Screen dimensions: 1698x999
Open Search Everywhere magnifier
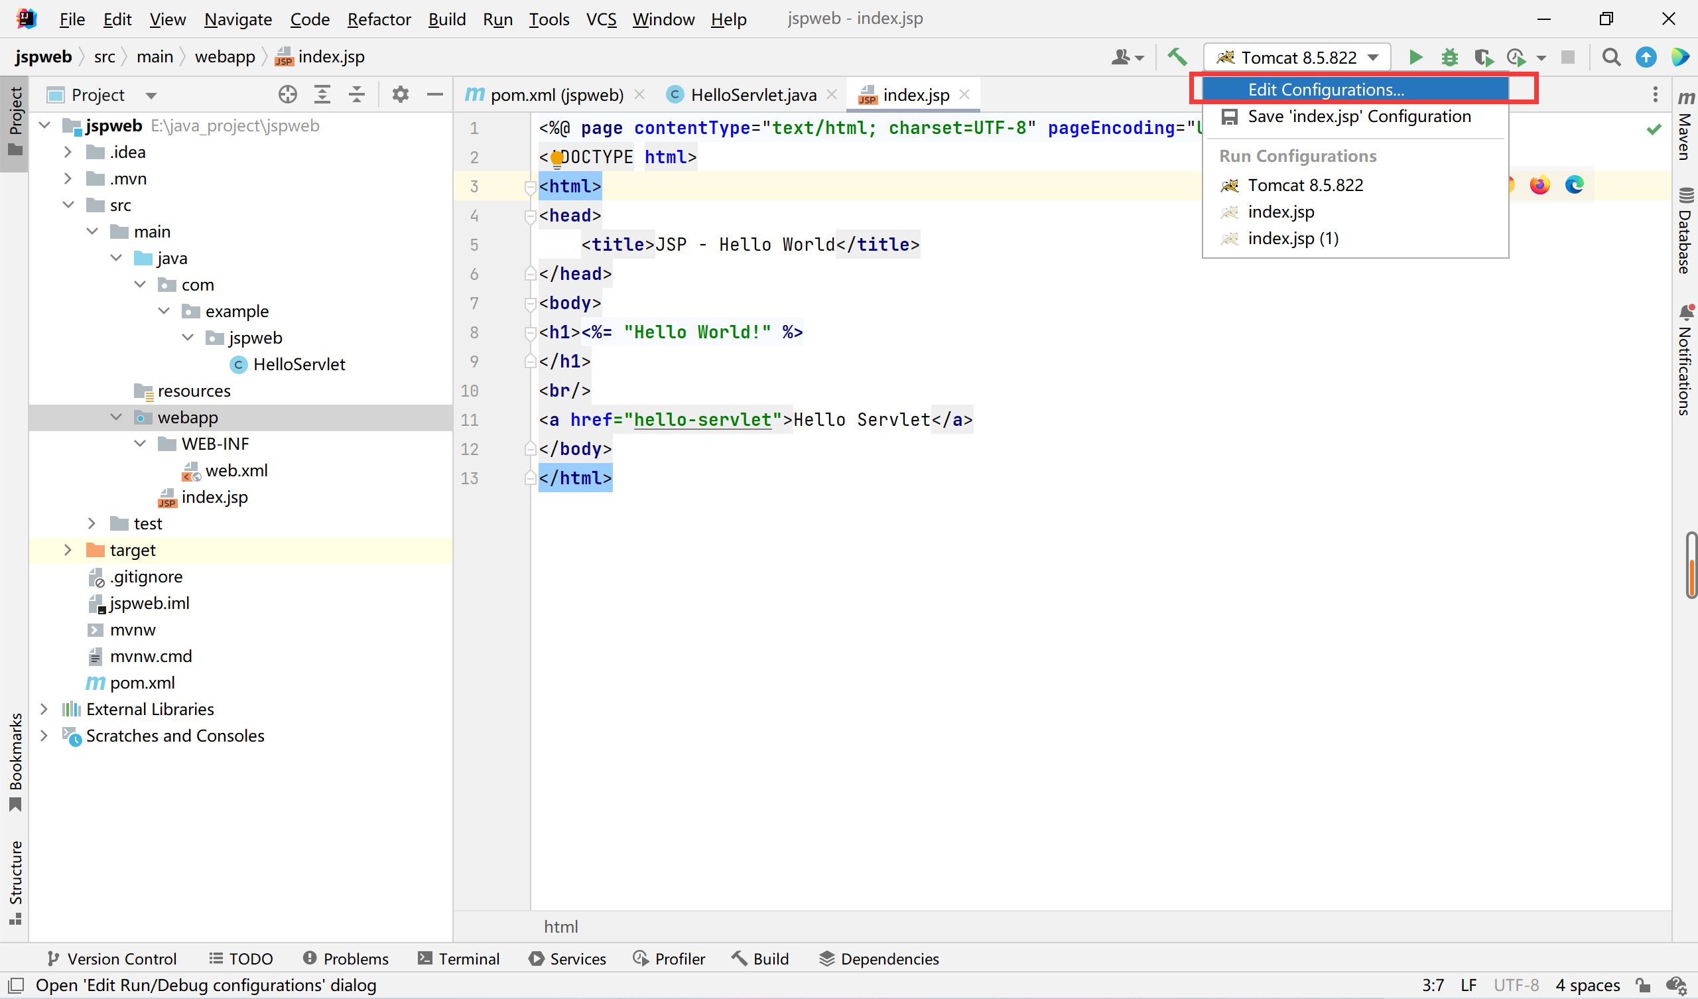(x=1611, y=57)
